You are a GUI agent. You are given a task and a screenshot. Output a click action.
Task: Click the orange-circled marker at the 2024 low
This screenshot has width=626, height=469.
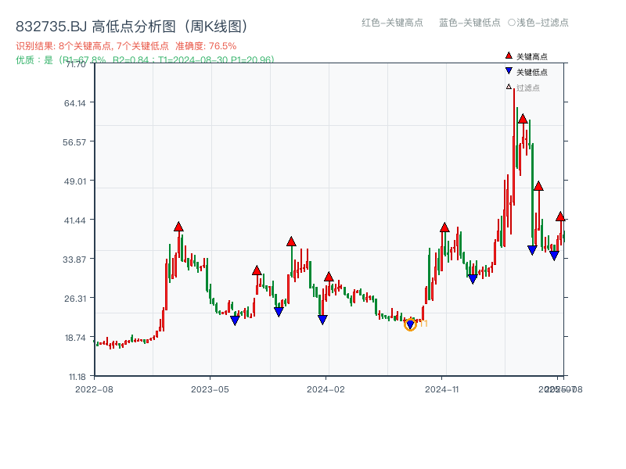410,323
